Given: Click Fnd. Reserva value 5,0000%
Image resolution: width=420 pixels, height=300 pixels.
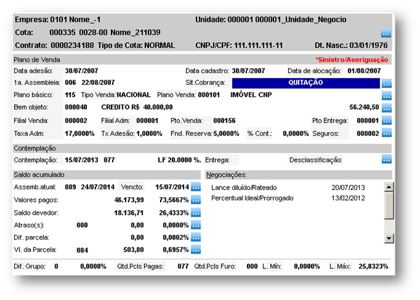Looking at the screenshot, I should pyautogui.click(x=226, y=134).
